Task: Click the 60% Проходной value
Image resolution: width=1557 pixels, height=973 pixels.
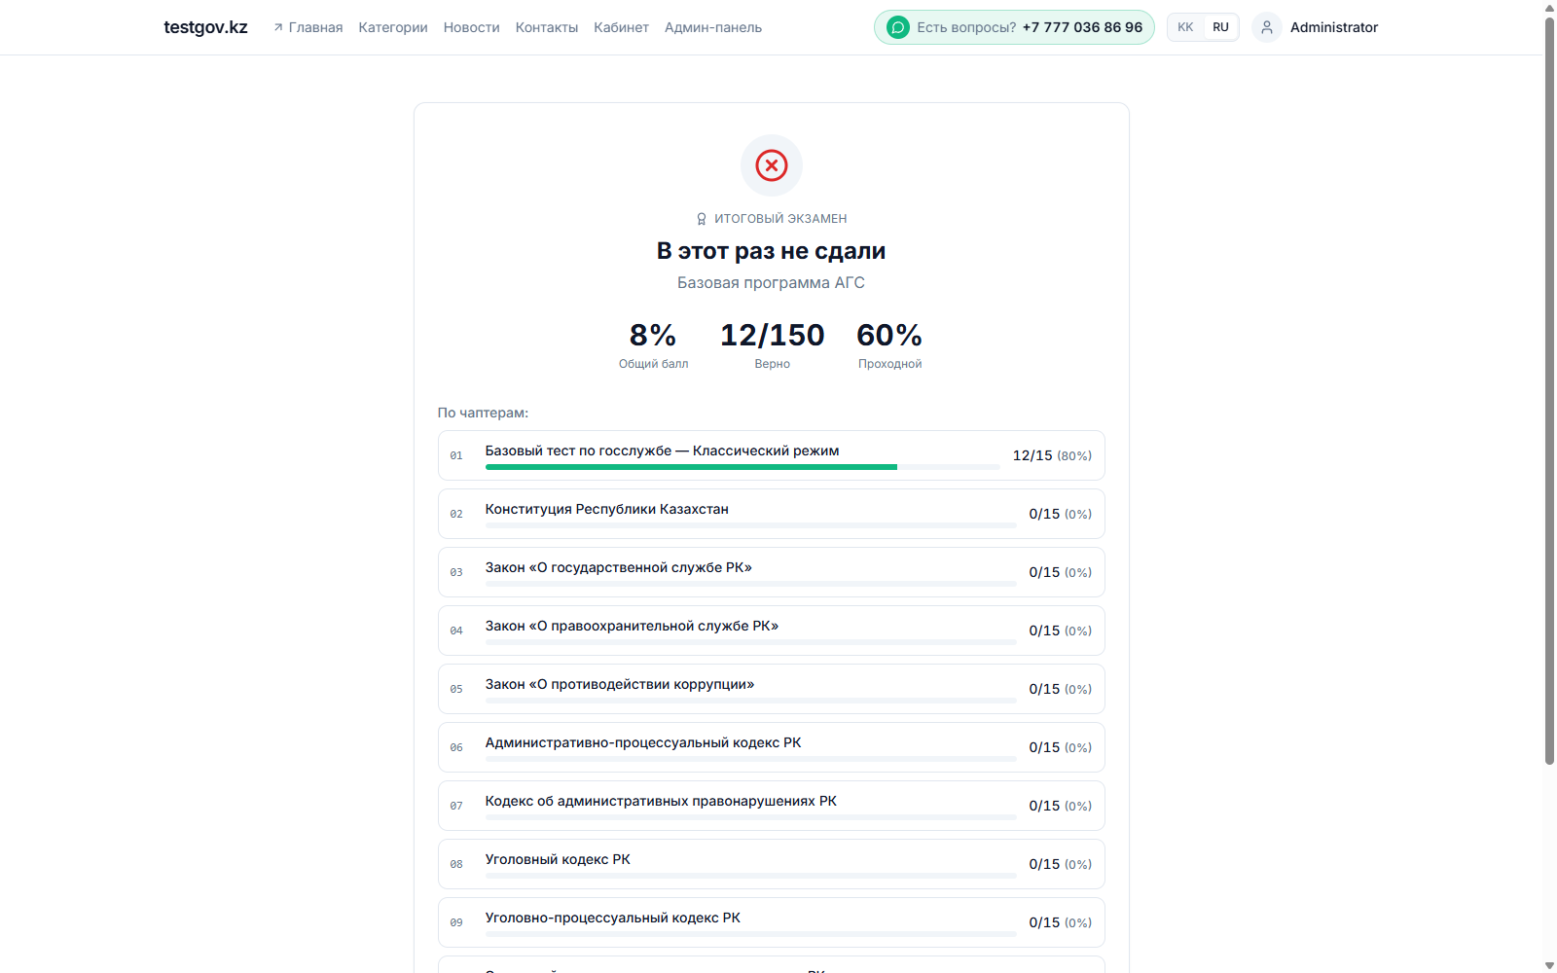Action: pos(889,335)
